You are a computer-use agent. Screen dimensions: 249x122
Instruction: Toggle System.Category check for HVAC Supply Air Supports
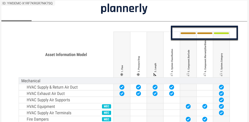[x=221, y=100]
